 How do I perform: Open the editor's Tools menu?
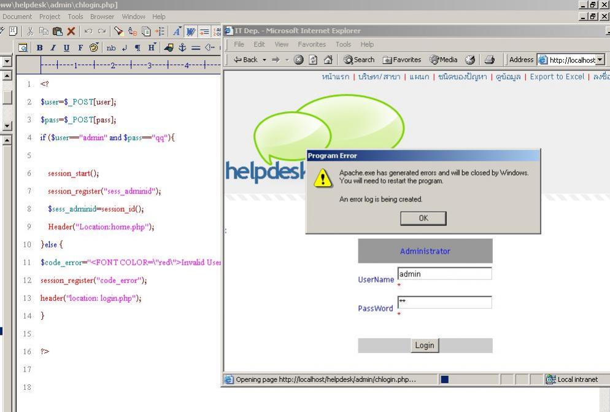coord(75,17)
